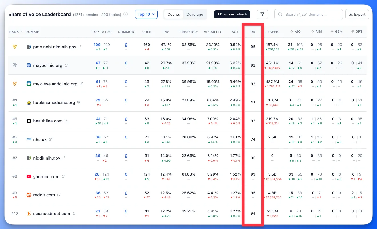
Task: Open external link icon for my.clevelandclinic.org
Action: click(x=81, y=84)
